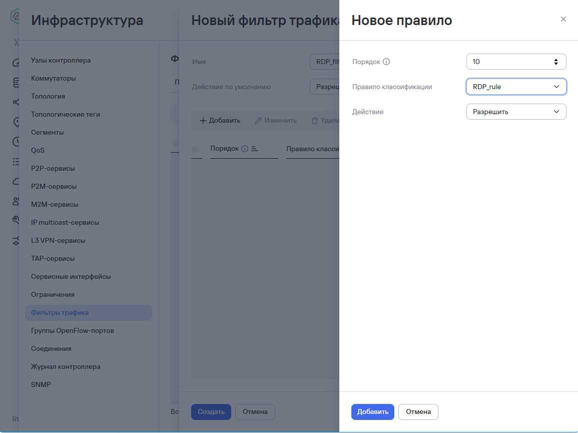This screenshot has width=578, height=433.
Task: Cancel the new rule with Отмена
Action: (418, 411)
